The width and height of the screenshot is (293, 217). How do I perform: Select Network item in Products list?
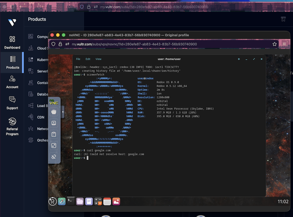(x=38, y=129)
